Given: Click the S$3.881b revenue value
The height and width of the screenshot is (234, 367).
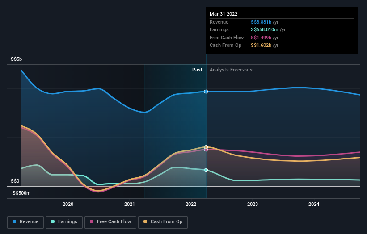Looking at the screenshot, I should click(x=261, y=22).
